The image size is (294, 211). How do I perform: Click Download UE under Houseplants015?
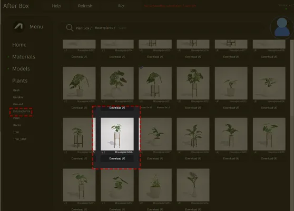tap(155, 57)
